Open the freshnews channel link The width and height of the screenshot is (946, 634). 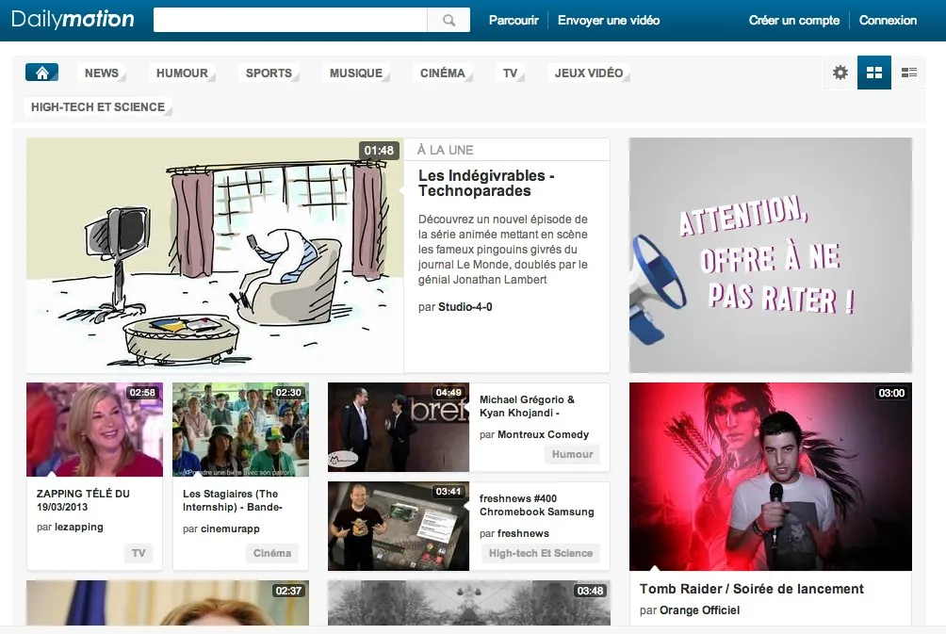(523, 534)
